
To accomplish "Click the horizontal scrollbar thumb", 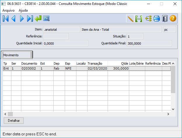I will coord(10,114).
